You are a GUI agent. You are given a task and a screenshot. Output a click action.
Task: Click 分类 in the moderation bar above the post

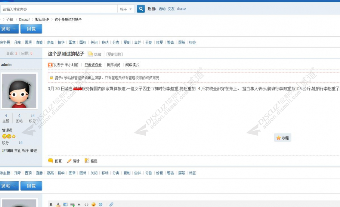pyautogui.click(x=116, y=42)
